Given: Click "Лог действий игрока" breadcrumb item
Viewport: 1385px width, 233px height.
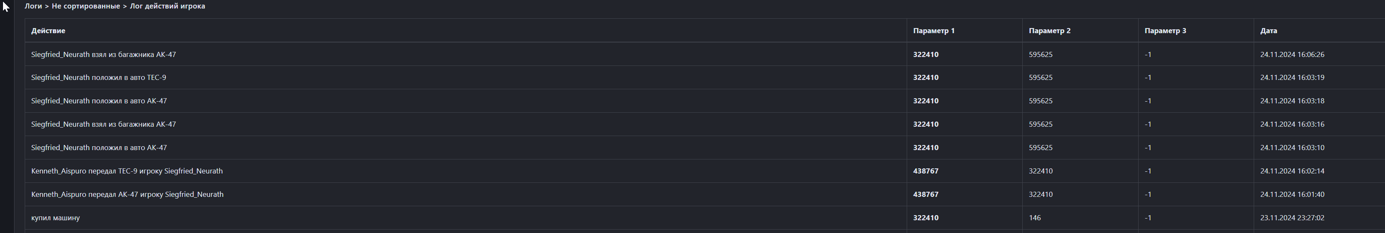Looking at the screenshot, I should tap(167, 6).
